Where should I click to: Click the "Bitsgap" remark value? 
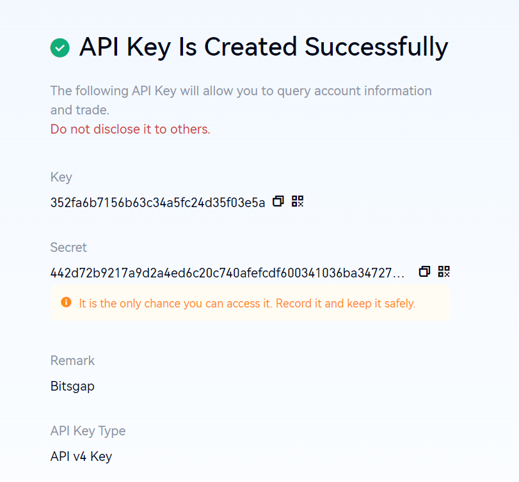(x=72, y=386)
